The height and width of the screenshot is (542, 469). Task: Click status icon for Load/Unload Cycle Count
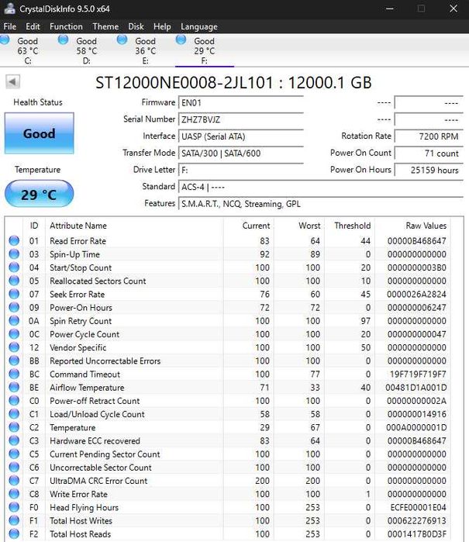point(14,414)
